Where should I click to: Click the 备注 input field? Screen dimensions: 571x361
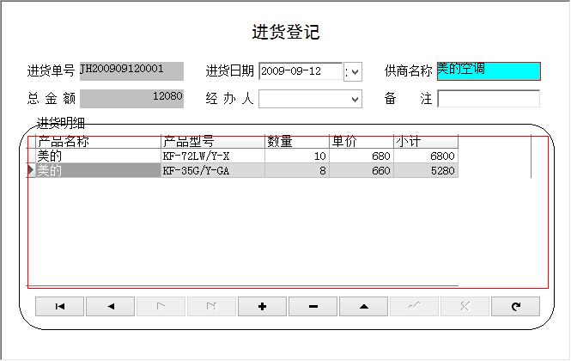click(x=489, y=99)
